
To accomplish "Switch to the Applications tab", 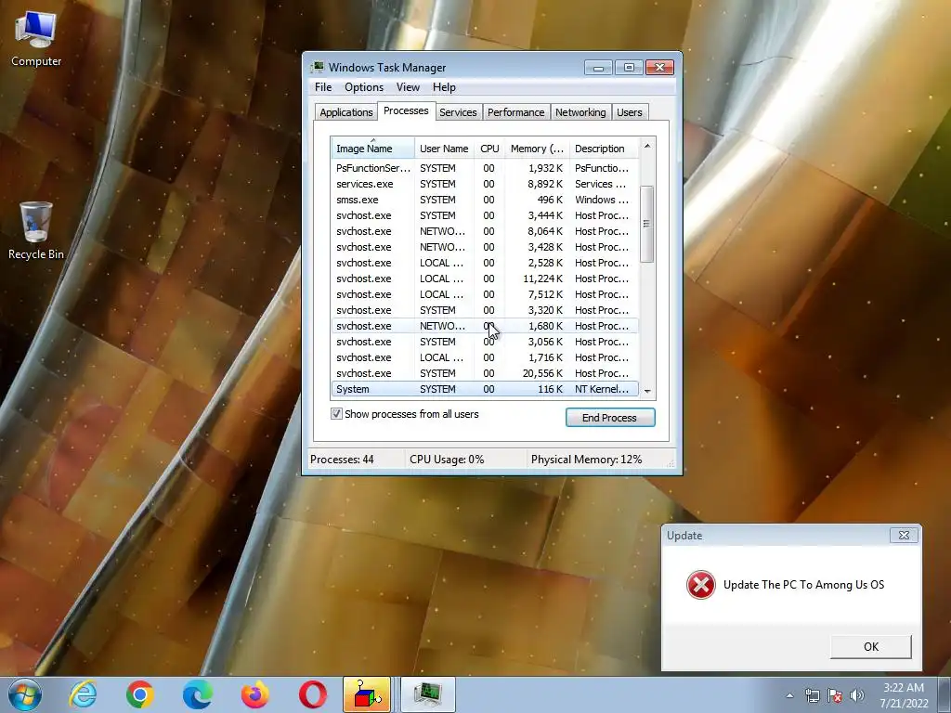I will pos(345,112).
